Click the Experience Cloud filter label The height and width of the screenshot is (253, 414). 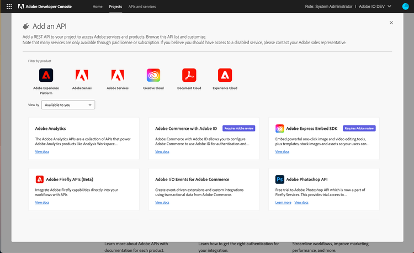pos(225,88)
